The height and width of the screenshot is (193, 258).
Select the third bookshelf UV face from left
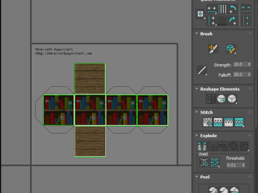(121, 110)
